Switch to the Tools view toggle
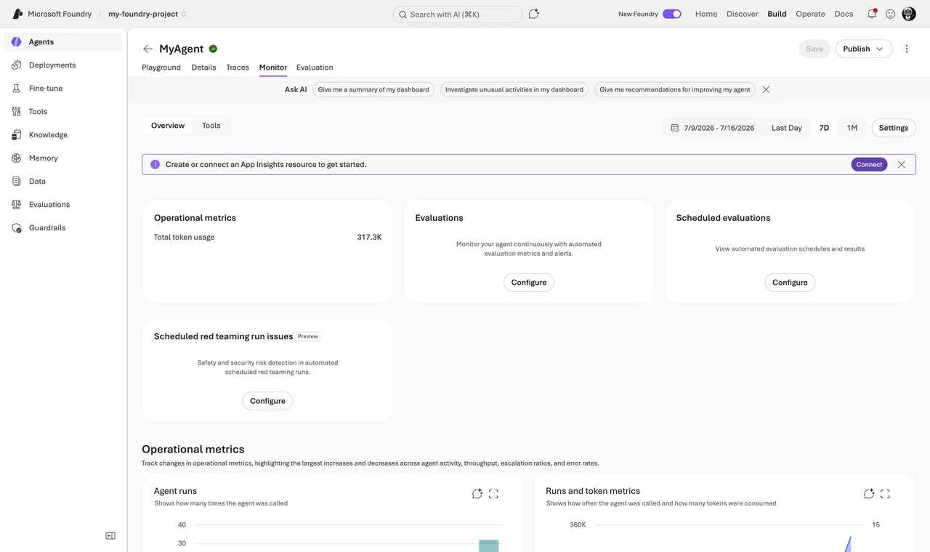This screenshot has width=930, height=552. click(211, 126)
